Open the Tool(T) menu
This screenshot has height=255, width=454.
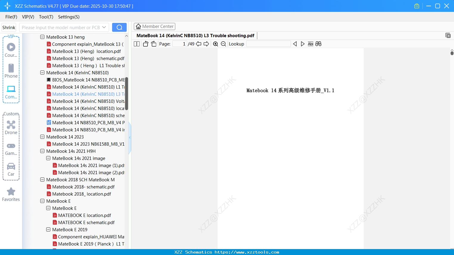point(46,17)
